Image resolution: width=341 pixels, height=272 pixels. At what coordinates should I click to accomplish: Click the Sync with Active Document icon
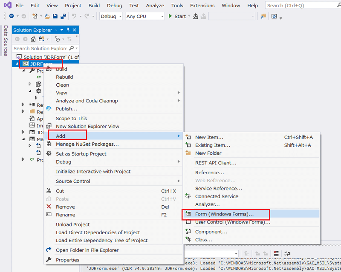pyautogui.click(x=69, y=39)
